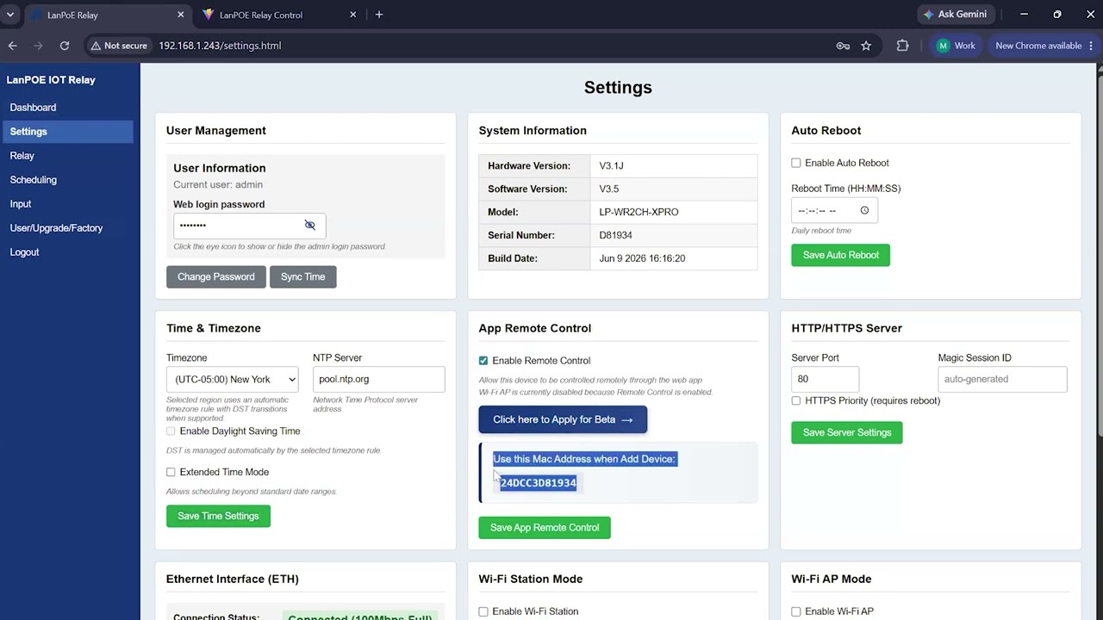The height and width of the screenshot is (620, 1103).
Task: Click the Not secure site info chip
Action: click(x=118, y=46)
